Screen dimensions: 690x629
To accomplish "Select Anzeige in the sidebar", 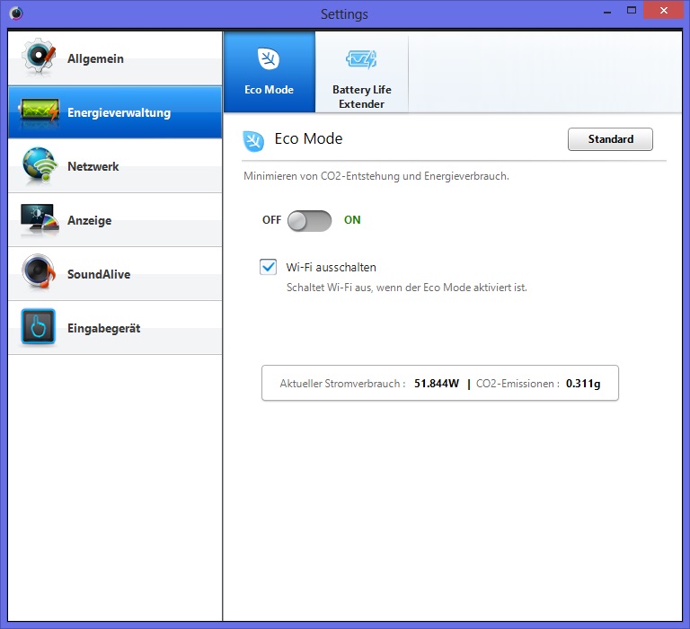I will 115,220.
